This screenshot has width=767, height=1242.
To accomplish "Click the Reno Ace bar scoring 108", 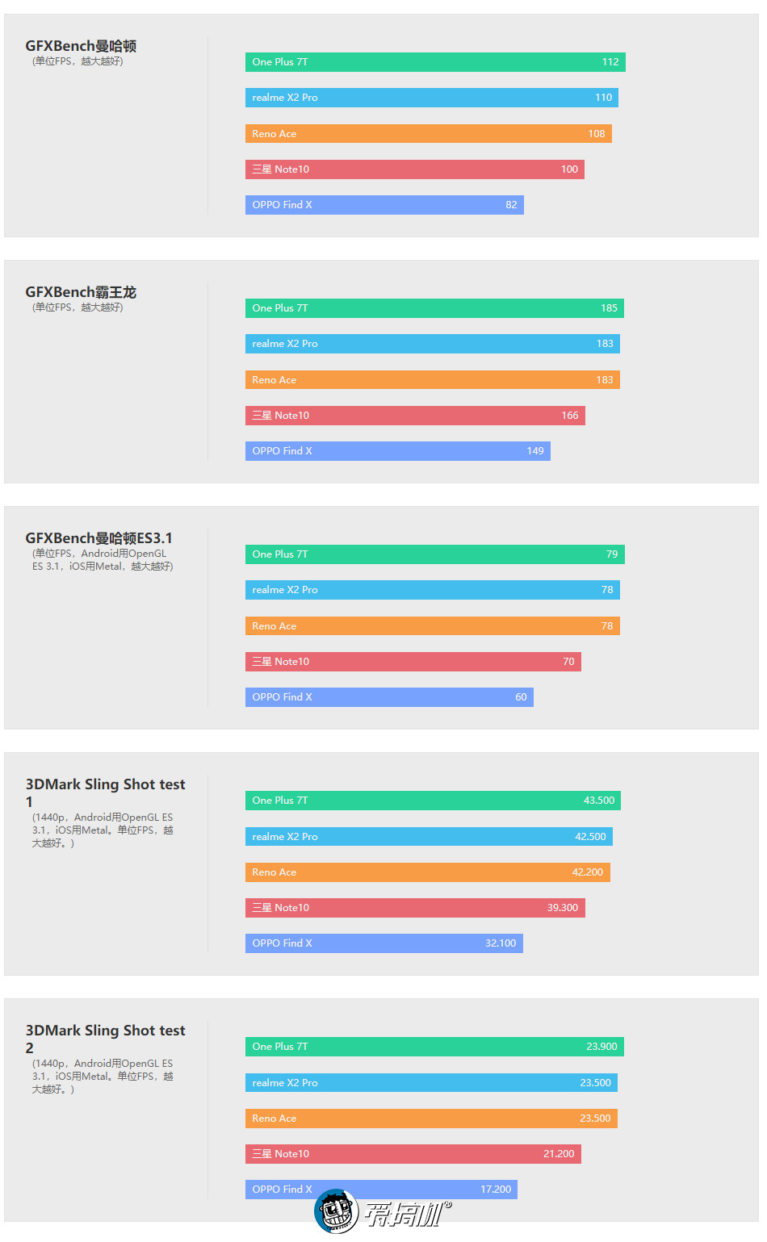I will [x=428, y=134].
